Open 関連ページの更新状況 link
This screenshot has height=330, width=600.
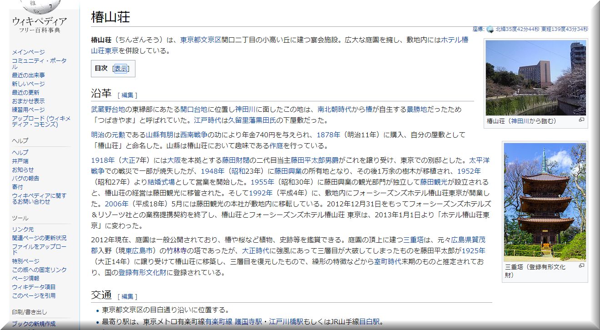point(39,238)
